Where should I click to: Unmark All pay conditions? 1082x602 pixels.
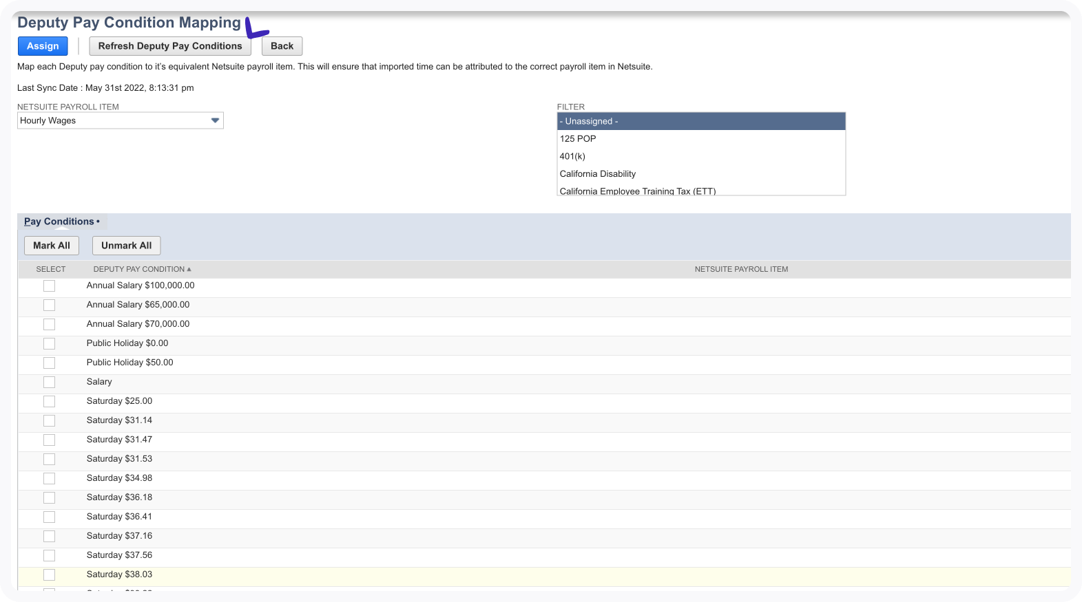(x=127, y=246)
